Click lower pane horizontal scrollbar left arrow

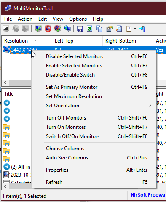(5, 186)
